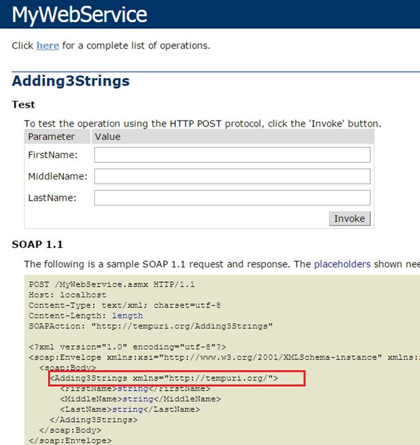Open the 'placeholders' link in SOAP description
This screenshot has height=445, width=420.
point(342,265)
